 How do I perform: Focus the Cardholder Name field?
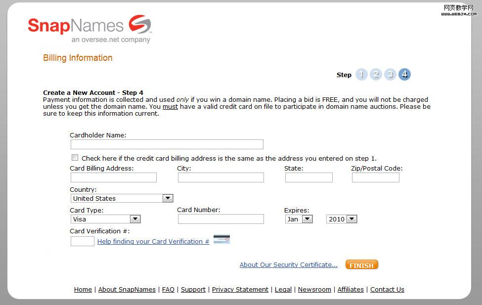(x=167, y=144)
